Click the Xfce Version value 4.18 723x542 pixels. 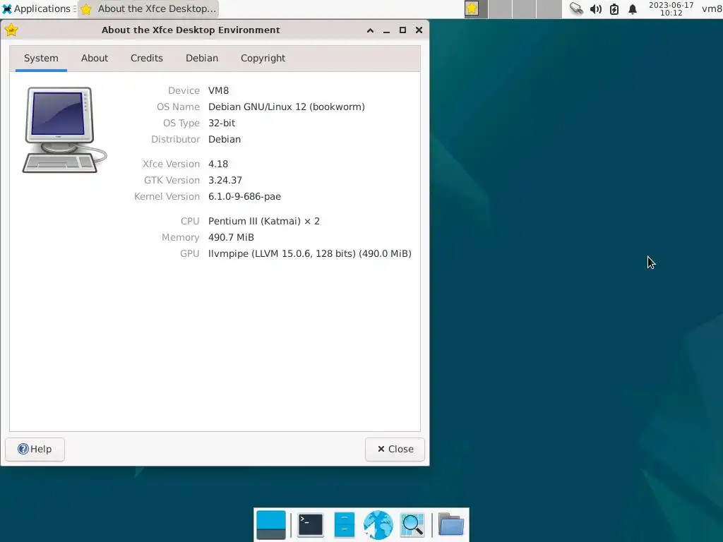tap(218, 164)
